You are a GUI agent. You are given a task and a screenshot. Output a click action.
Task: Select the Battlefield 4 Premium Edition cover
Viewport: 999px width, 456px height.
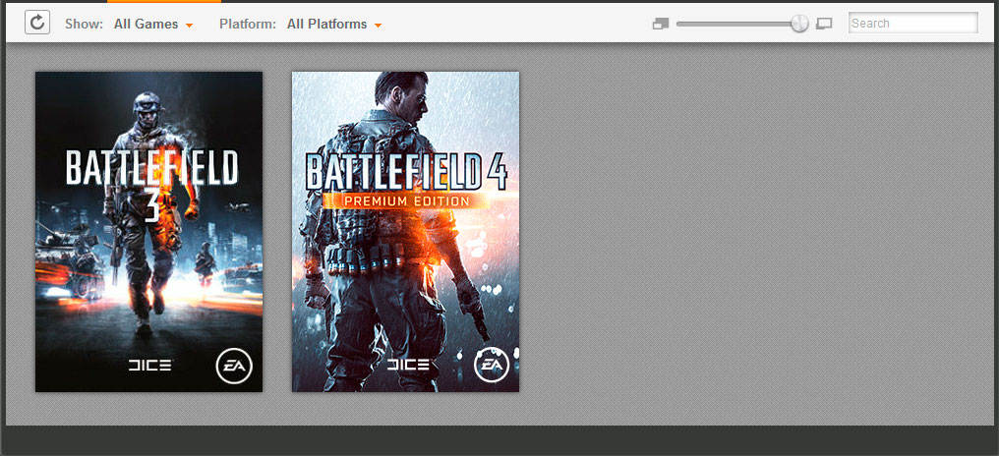point(405,232)
